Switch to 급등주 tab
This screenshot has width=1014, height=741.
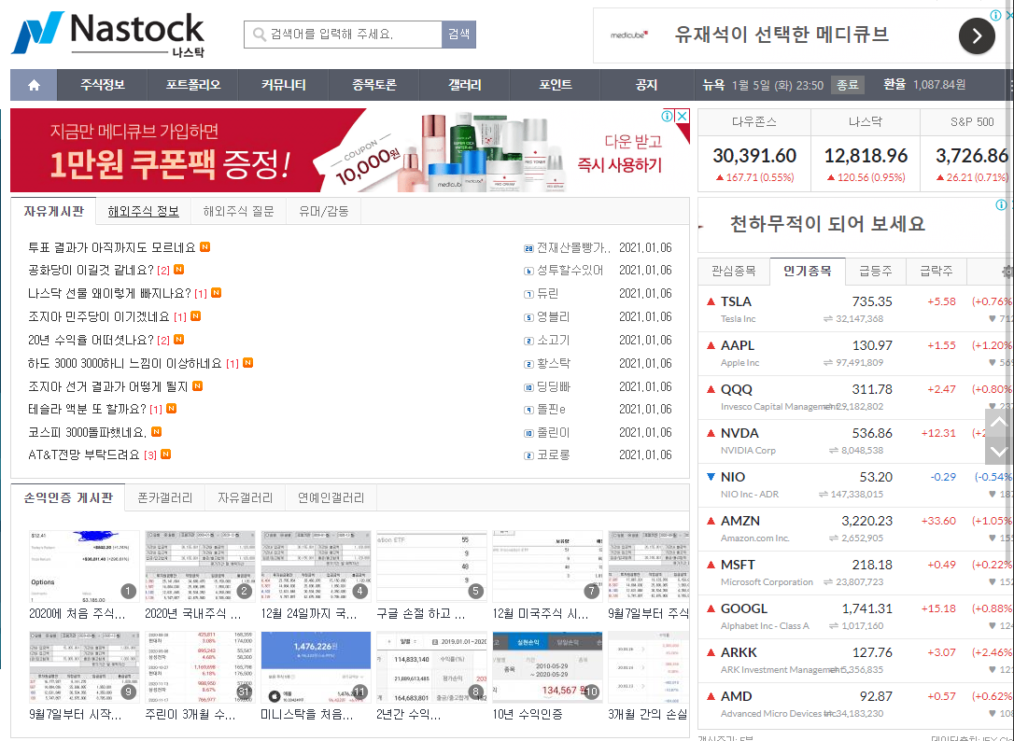pyautogui.click(x=876, y=271)
